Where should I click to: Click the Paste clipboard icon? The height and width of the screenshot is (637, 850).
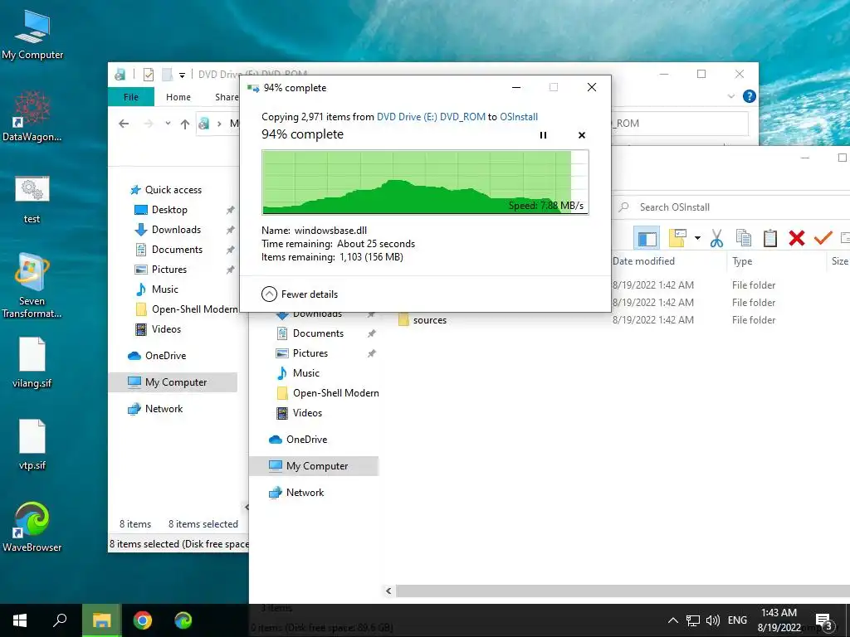pos(769,238)
